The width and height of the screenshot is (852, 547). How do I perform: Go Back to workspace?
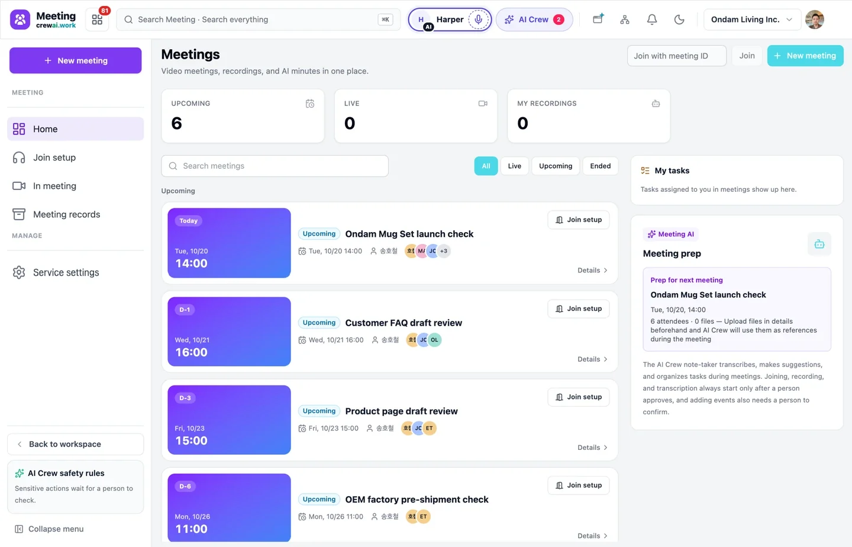pyautogui.click(x=76, y=444)
